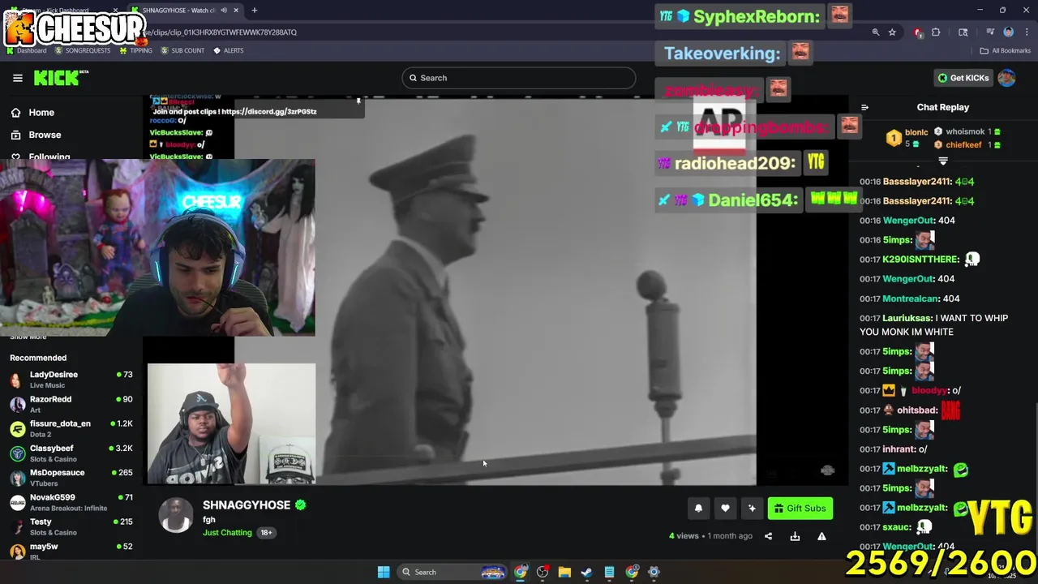Open the ALERTS bookmark
The width and height of the screenshot is (1038, 584).
point(229,50)
